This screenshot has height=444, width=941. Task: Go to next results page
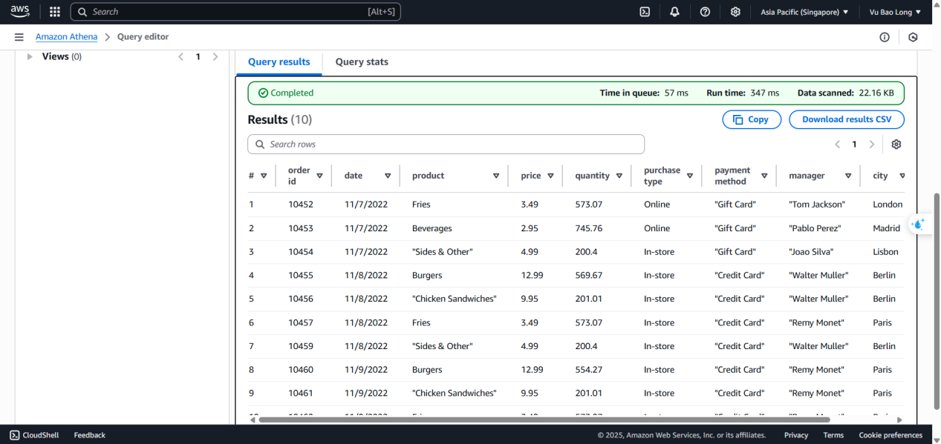[872, 145]
